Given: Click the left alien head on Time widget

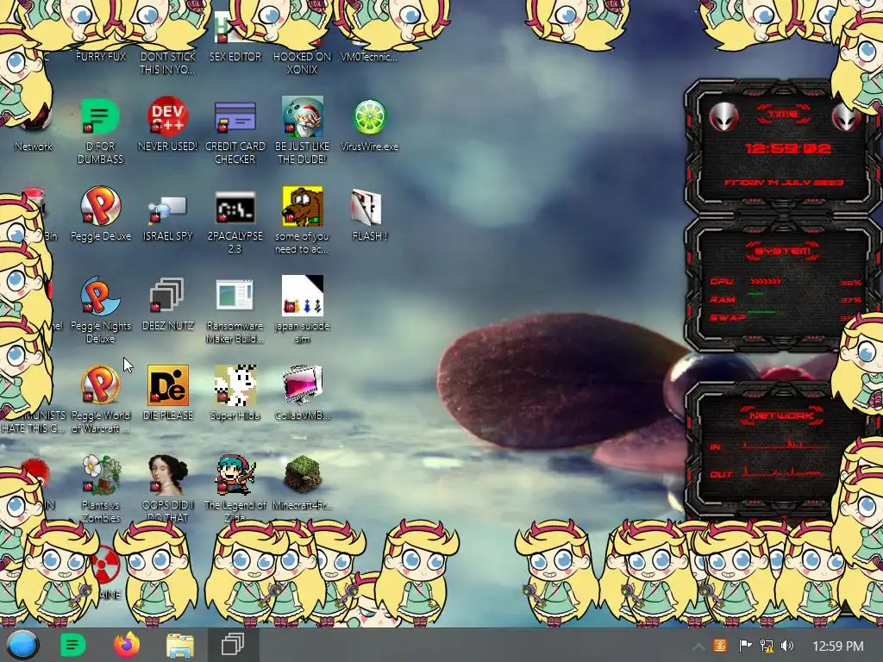Looking at the screenshot, I should (723, 116).
